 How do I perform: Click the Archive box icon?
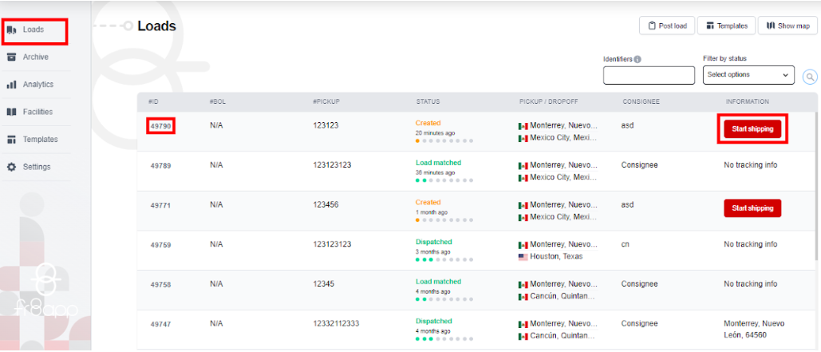(x=11, y=57)
